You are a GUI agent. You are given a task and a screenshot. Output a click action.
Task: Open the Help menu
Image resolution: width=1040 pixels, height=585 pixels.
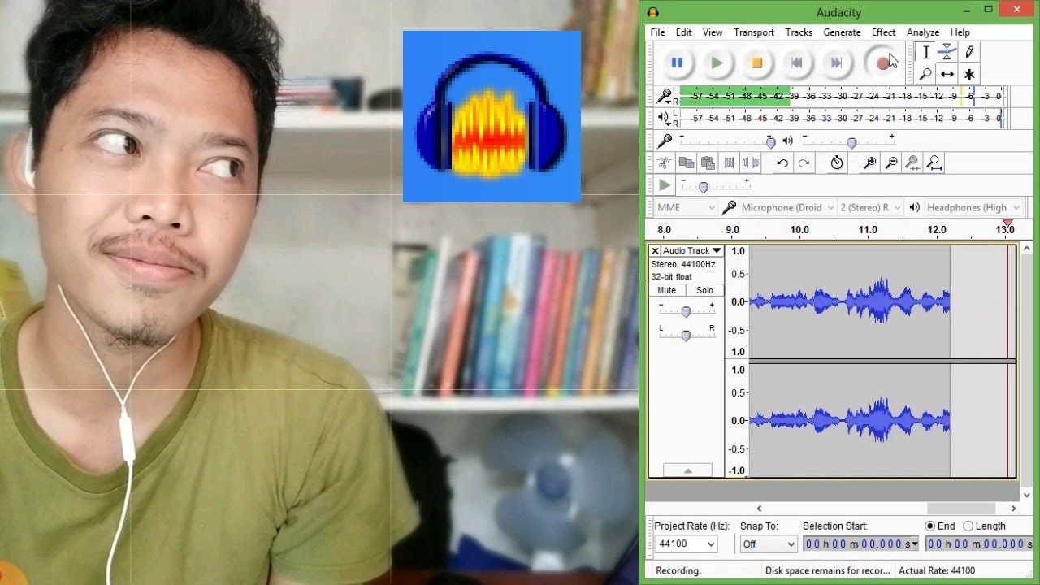pos(960,32)
